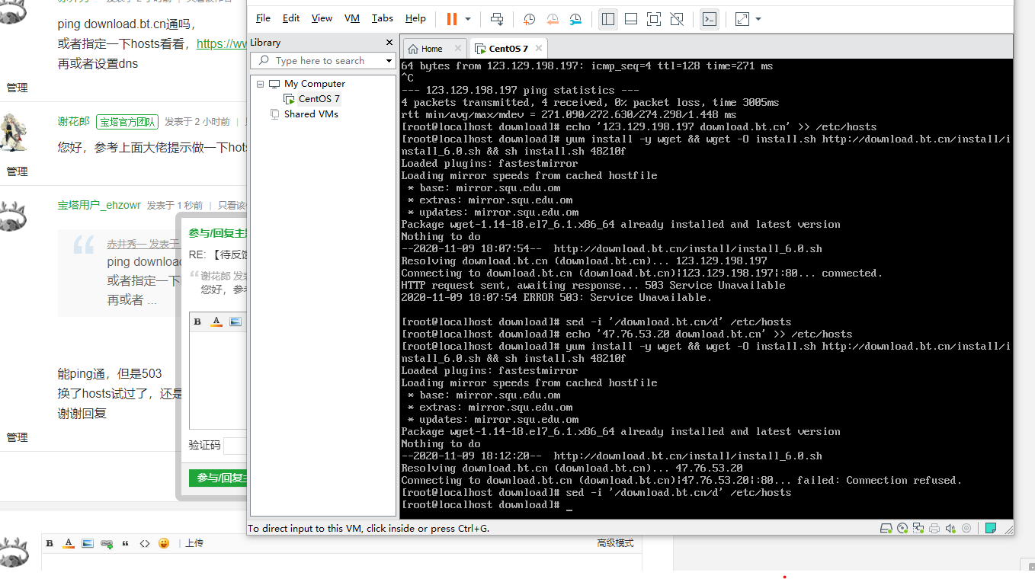Take a snapshot of this virtual machine

(529, 18)
